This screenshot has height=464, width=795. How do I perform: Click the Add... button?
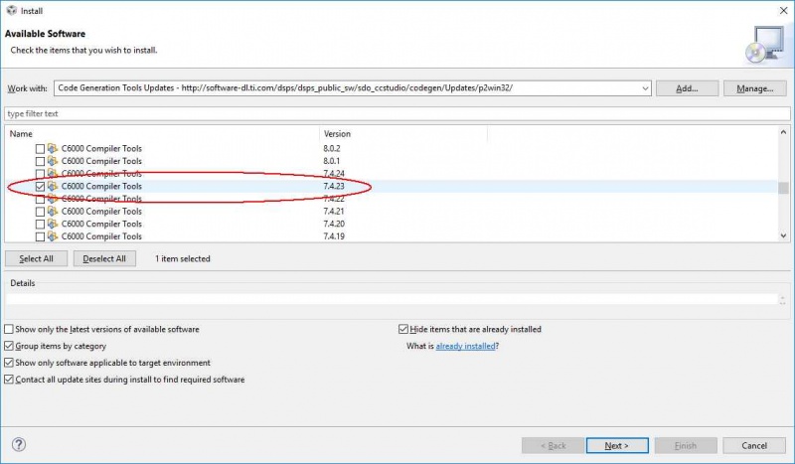[687, 88]
